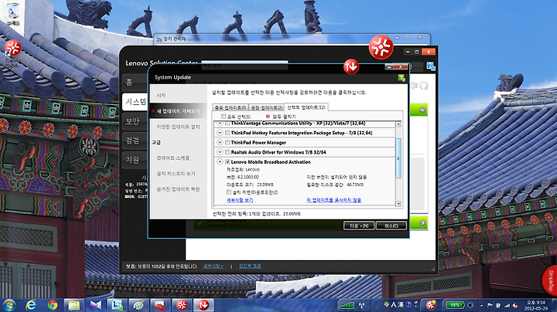Open Lenovo Solution Center desktop shortcut
The height and width of the screenshot is (312, 557).
[x=12, y=53]
